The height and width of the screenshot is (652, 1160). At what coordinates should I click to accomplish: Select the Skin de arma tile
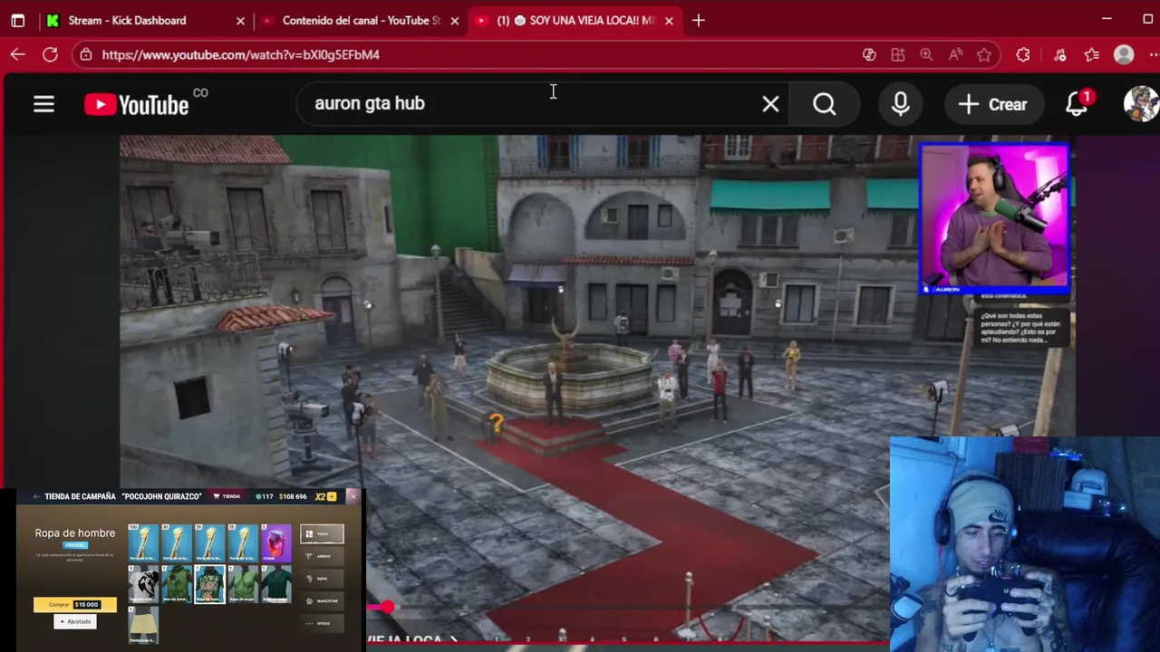[177, 584]
